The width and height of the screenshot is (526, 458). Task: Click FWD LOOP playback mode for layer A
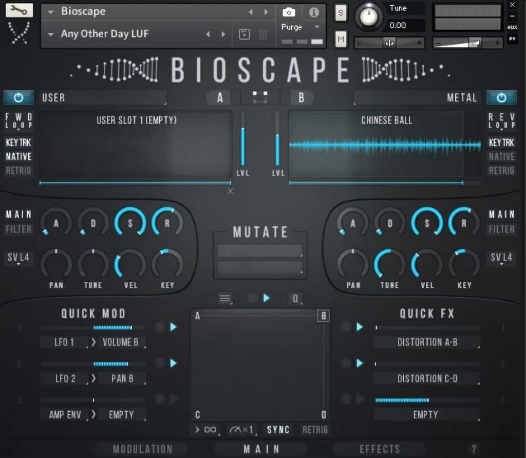[18, 121]
